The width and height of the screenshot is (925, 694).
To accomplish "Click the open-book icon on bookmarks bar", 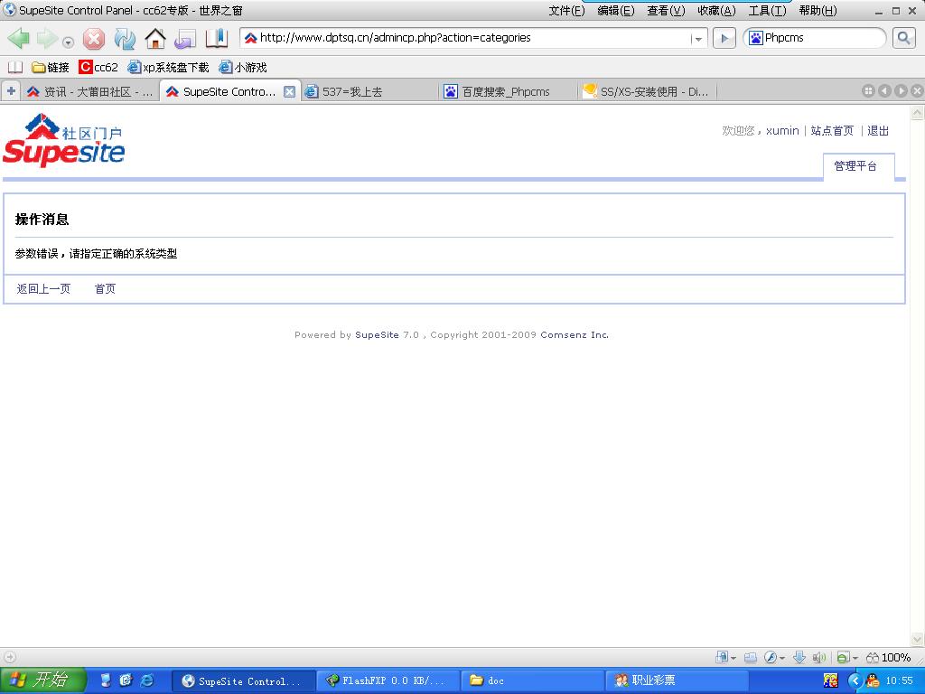I will point(14,67).
